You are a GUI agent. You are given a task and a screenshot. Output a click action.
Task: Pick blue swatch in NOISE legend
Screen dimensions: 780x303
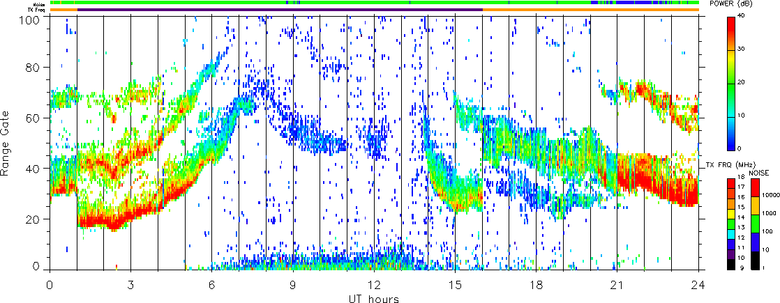755,242
